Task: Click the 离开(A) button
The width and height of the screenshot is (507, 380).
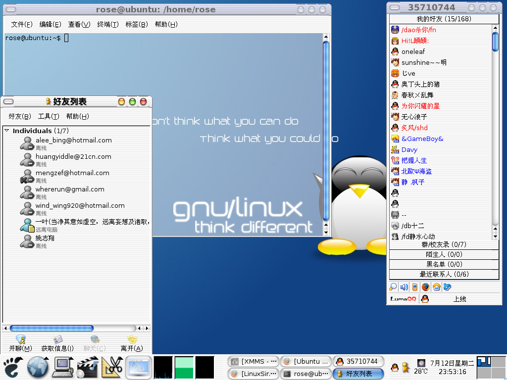Action: tap(132, 343)
